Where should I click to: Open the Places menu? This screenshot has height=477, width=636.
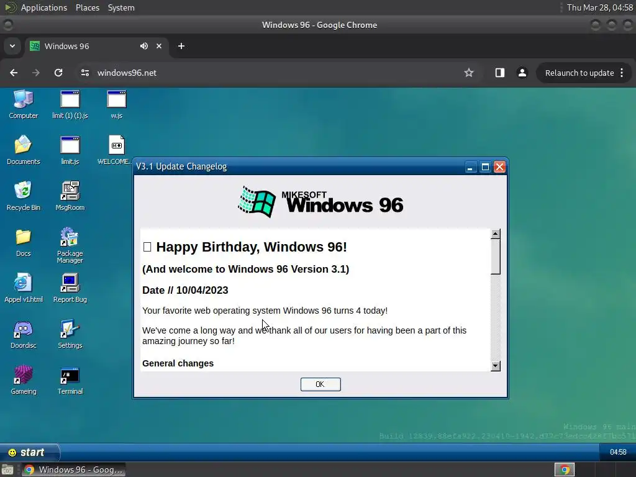[x=88, y=7]
